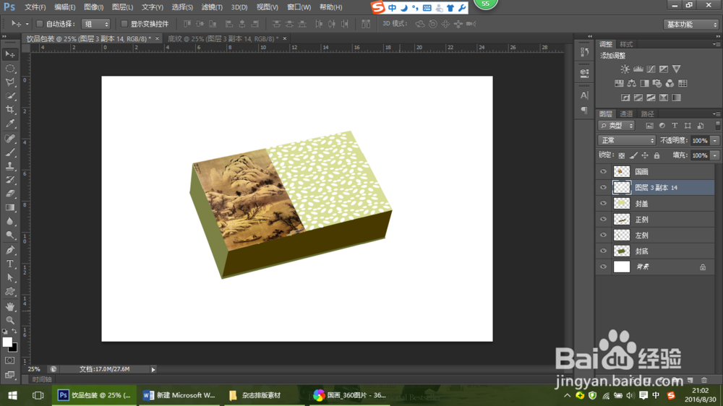The height and width of the screenshot is (406, 723).
Task: Lock transparent pixels
Action: pos(622,156)
